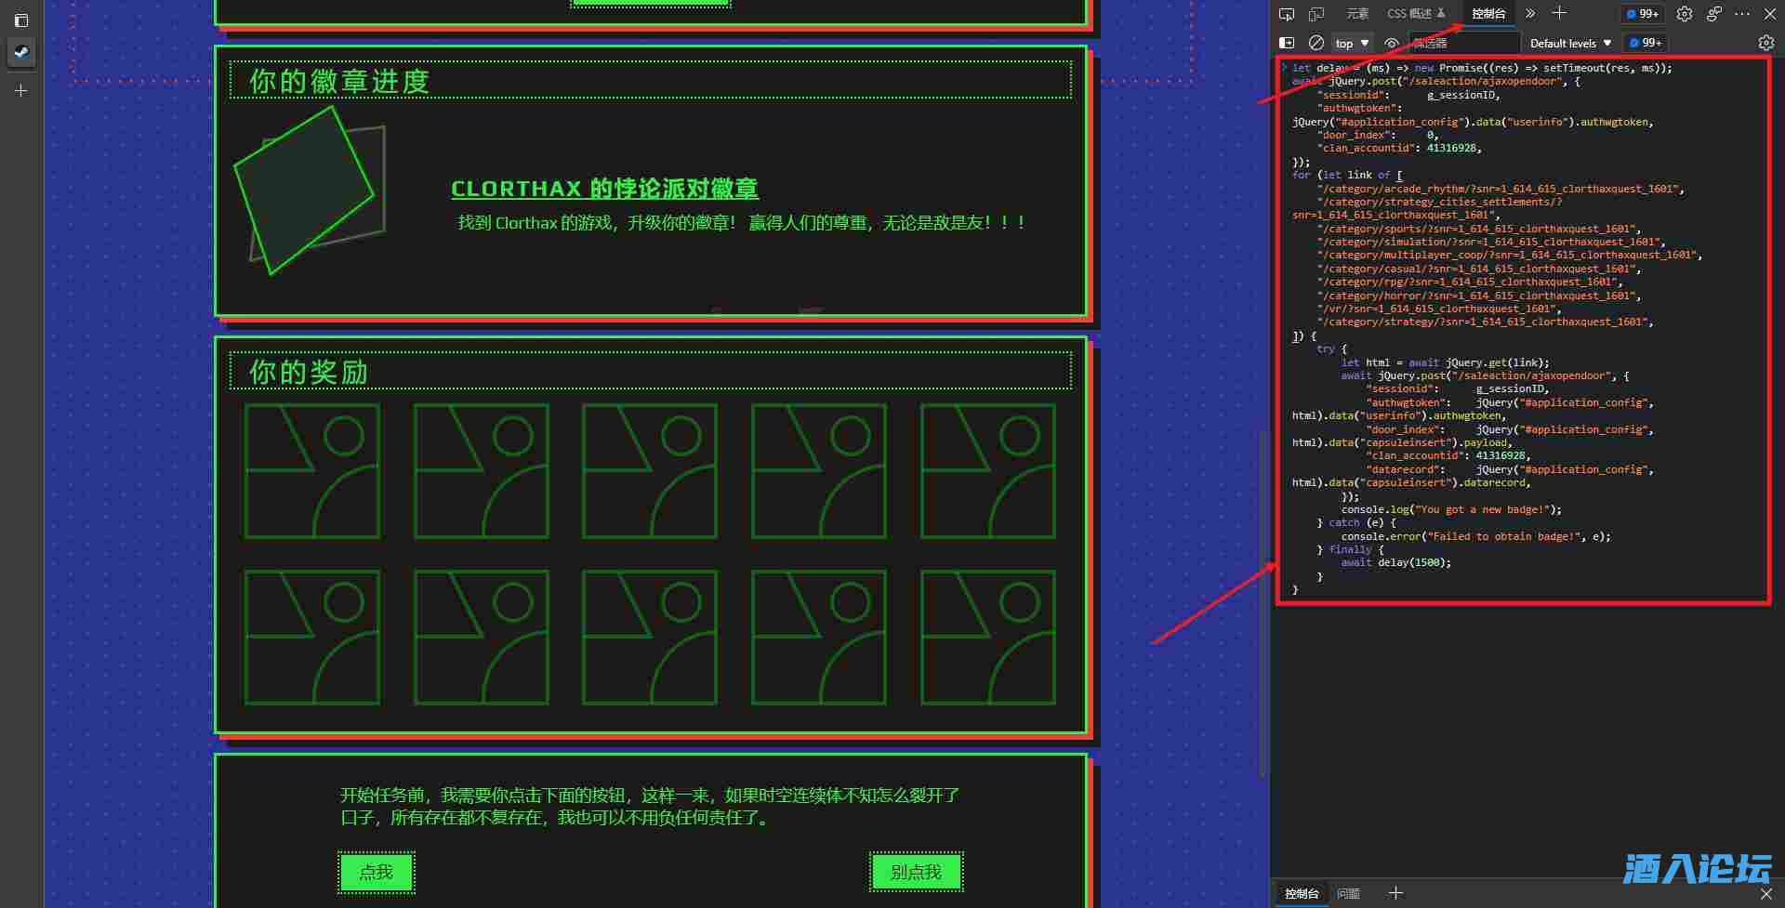Clear the console with the ban icon
The width and height of the screenshot is (1785, 908).
click(x=1316, y=43)
